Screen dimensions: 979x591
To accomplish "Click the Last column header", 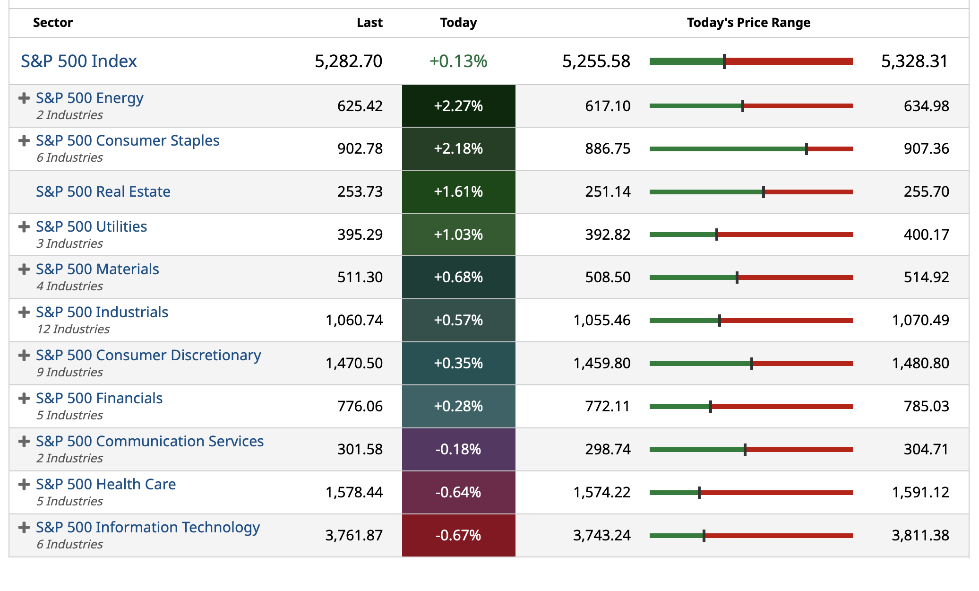I will 369,23.
